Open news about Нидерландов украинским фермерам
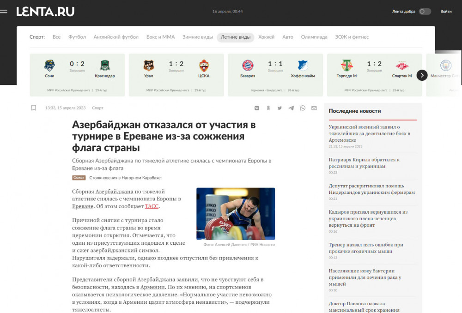 click(372, 189)
